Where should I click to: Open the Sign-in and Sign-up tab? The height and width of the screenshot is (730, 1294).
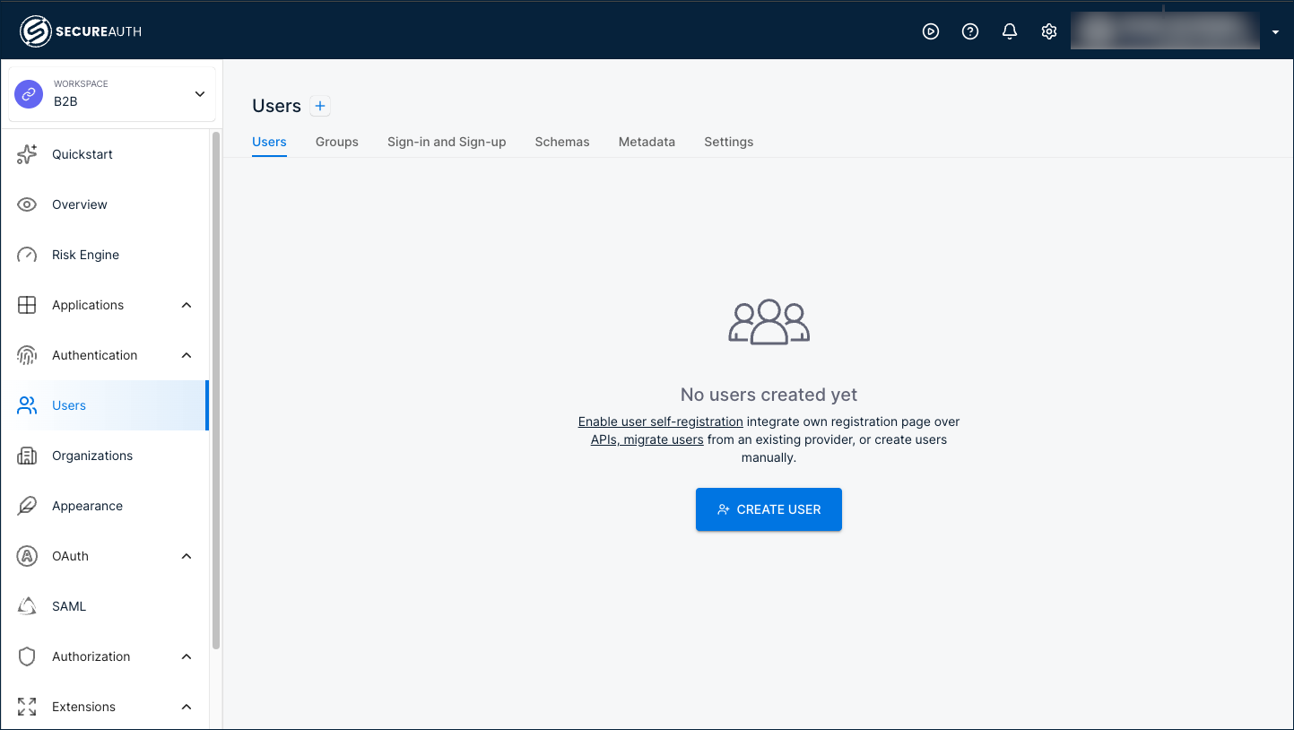447,142
